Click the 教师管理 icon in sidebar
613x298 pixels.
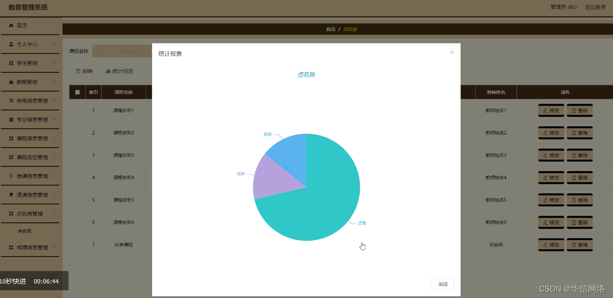pyautogui.click(x=10, y=81)
